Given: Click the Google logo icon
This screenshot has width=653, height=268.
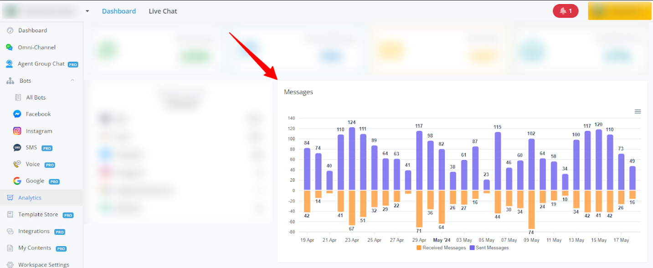Looking at the screenshot, I should [17, 181].
